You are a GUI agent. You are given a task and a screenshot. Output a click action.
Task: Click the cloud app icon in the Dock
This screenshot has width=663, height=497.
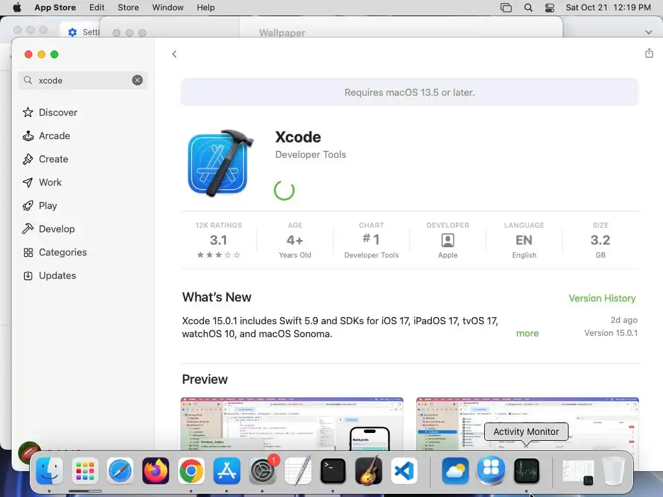click(455, 471)
